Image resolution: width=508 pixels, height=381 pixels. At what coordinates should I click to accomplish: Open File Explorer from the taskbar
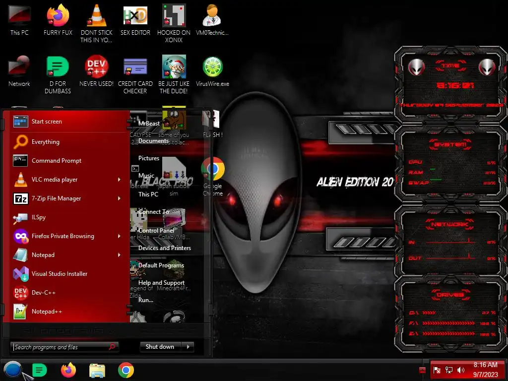click(97, 370)
